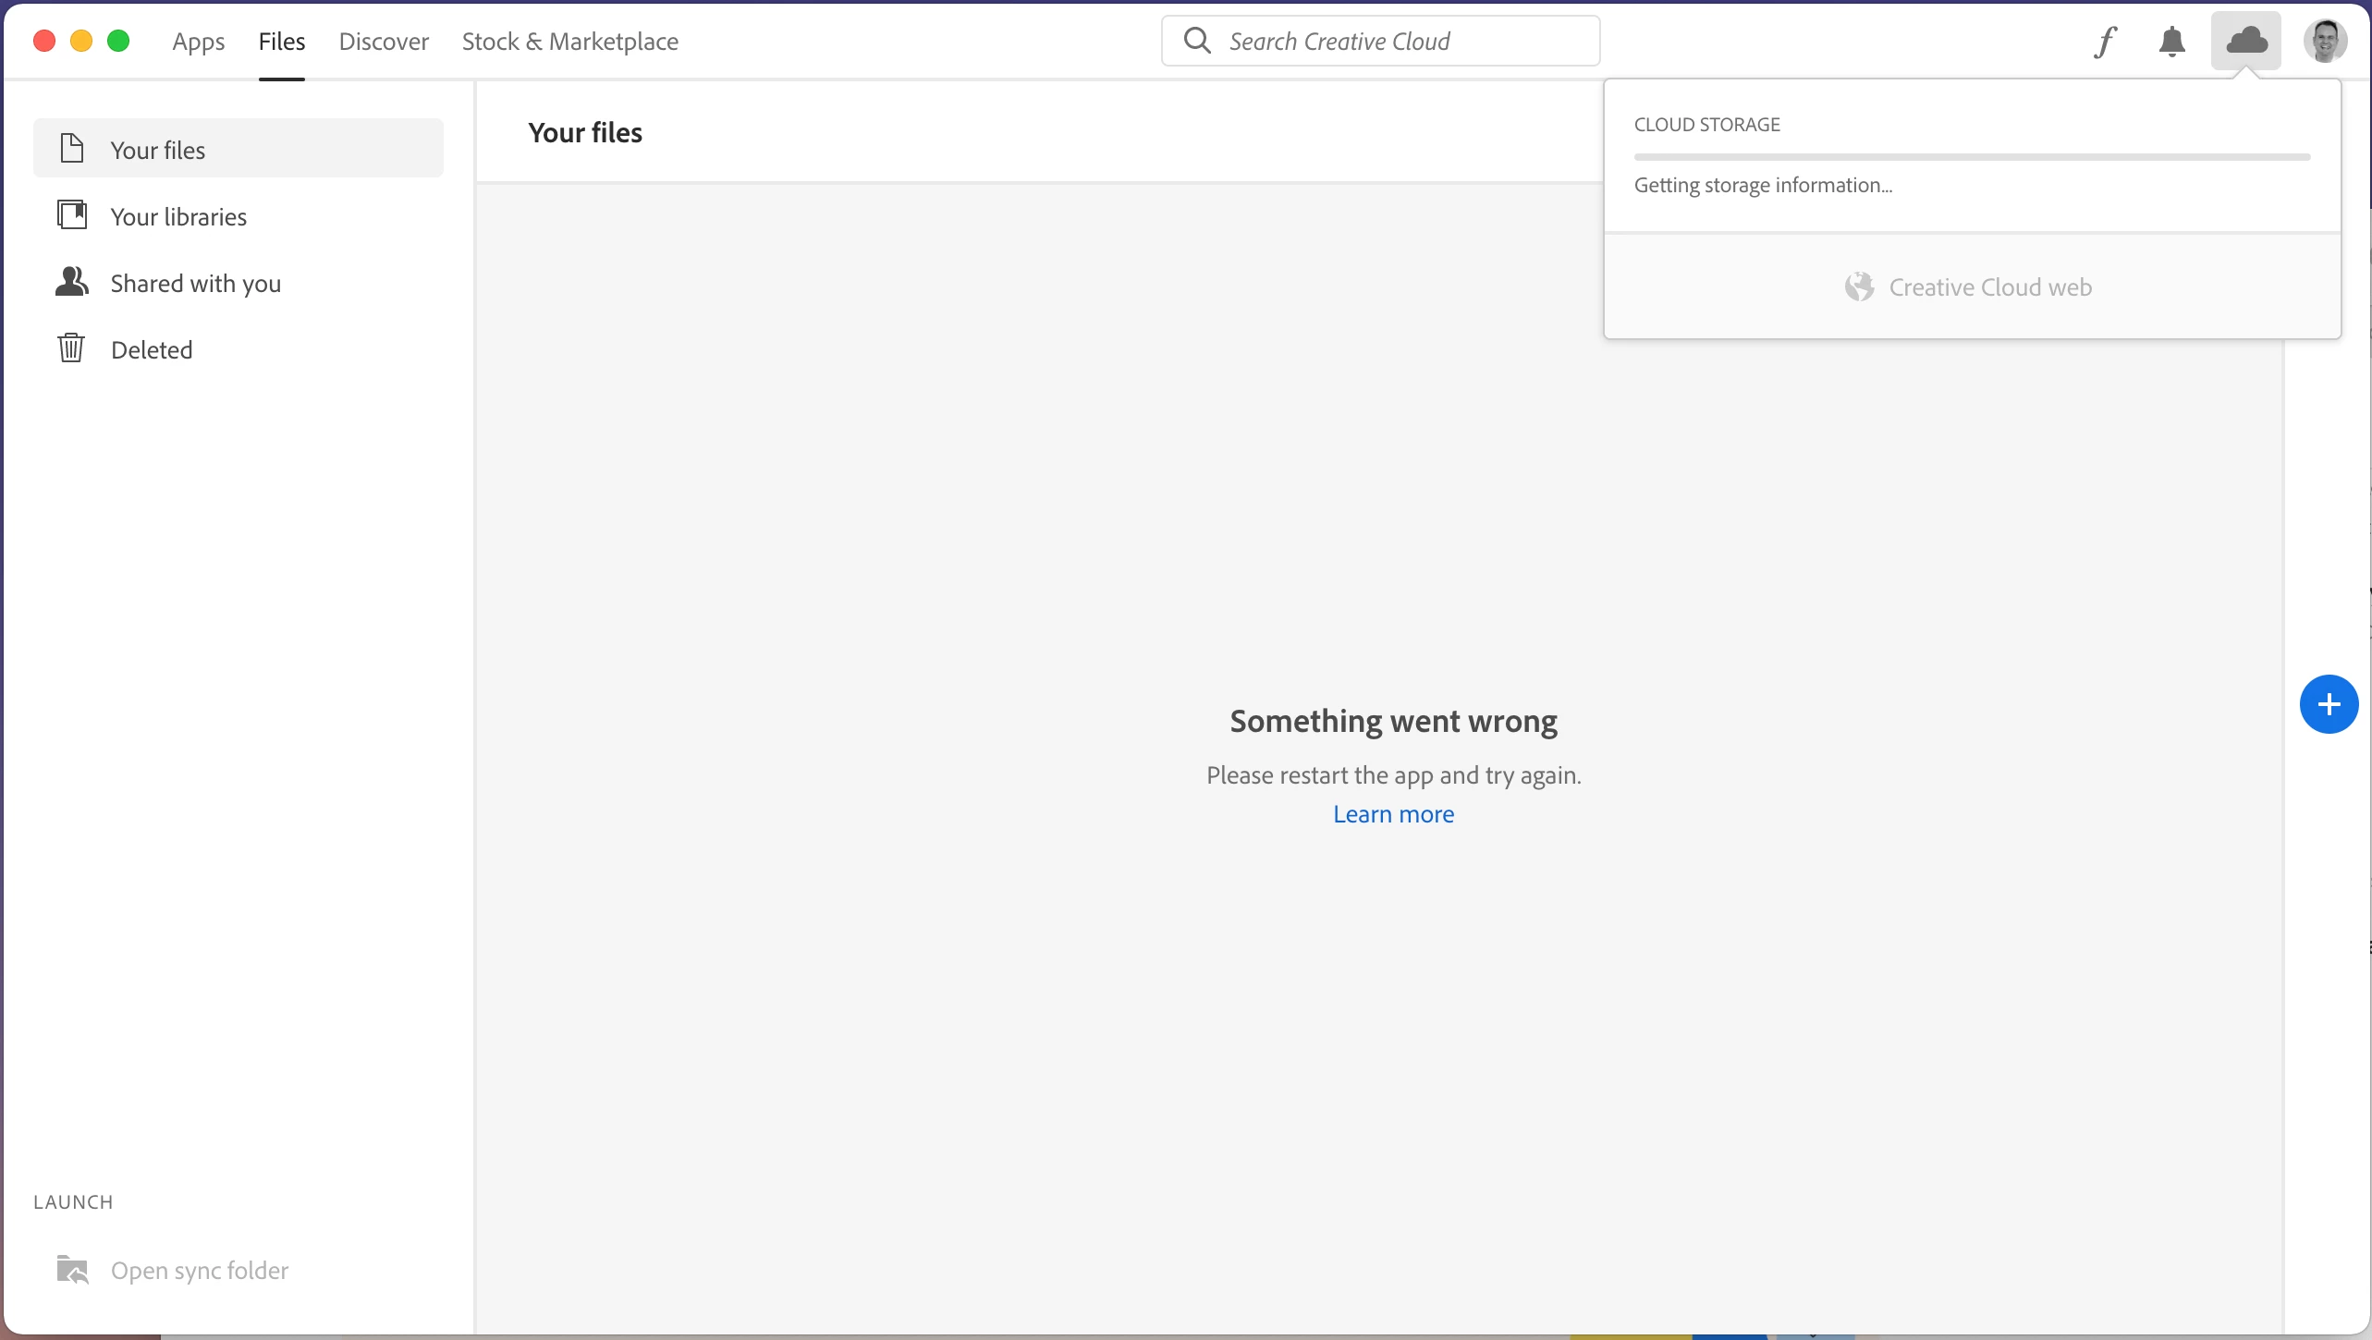Image resolution: width=2372 pixels, height=1340 pixels.
Task: Click the cloud storage progress bar
Action: [x=1972, y=157]
